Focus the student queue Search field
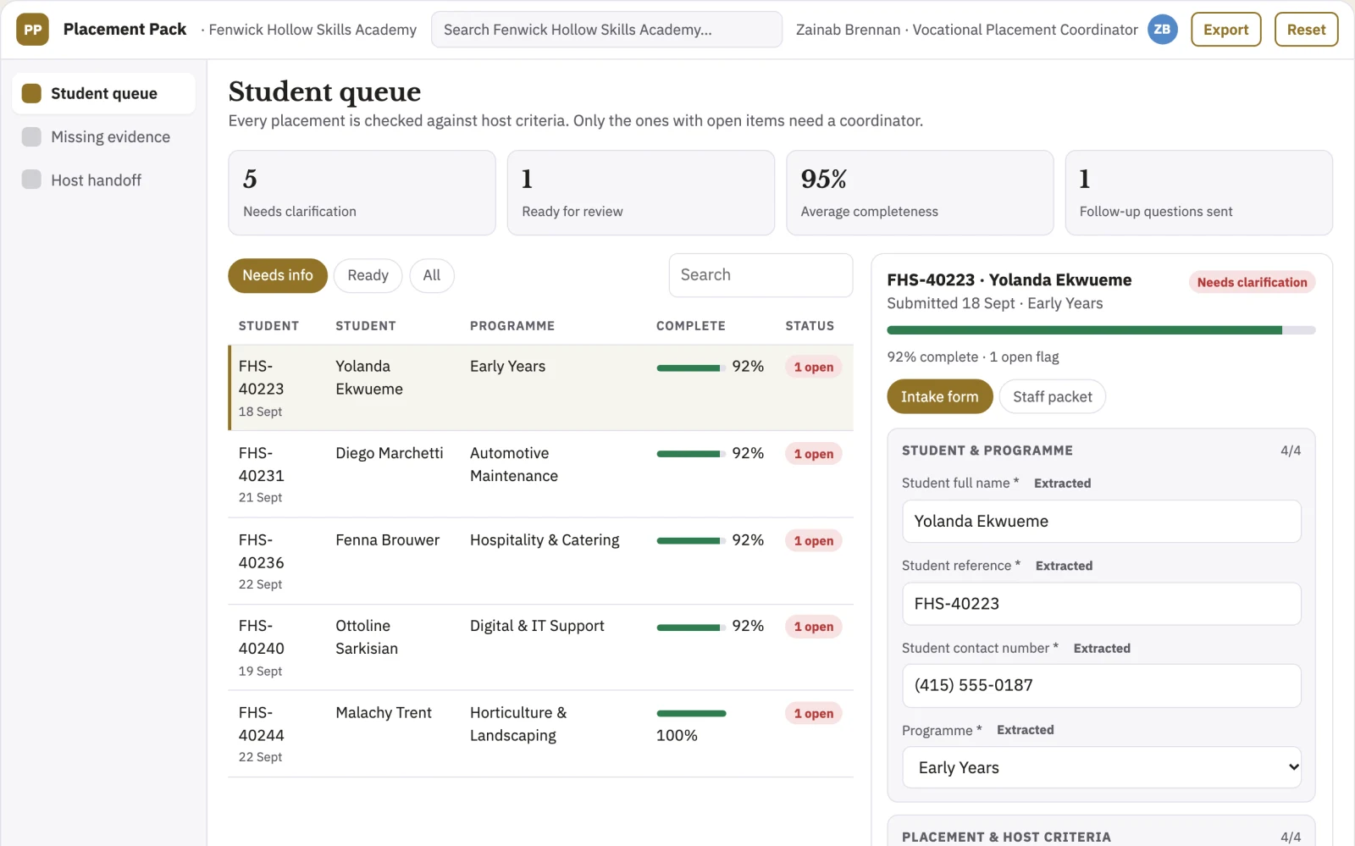Screen dimensions: 1355x846 pos(760,275)
